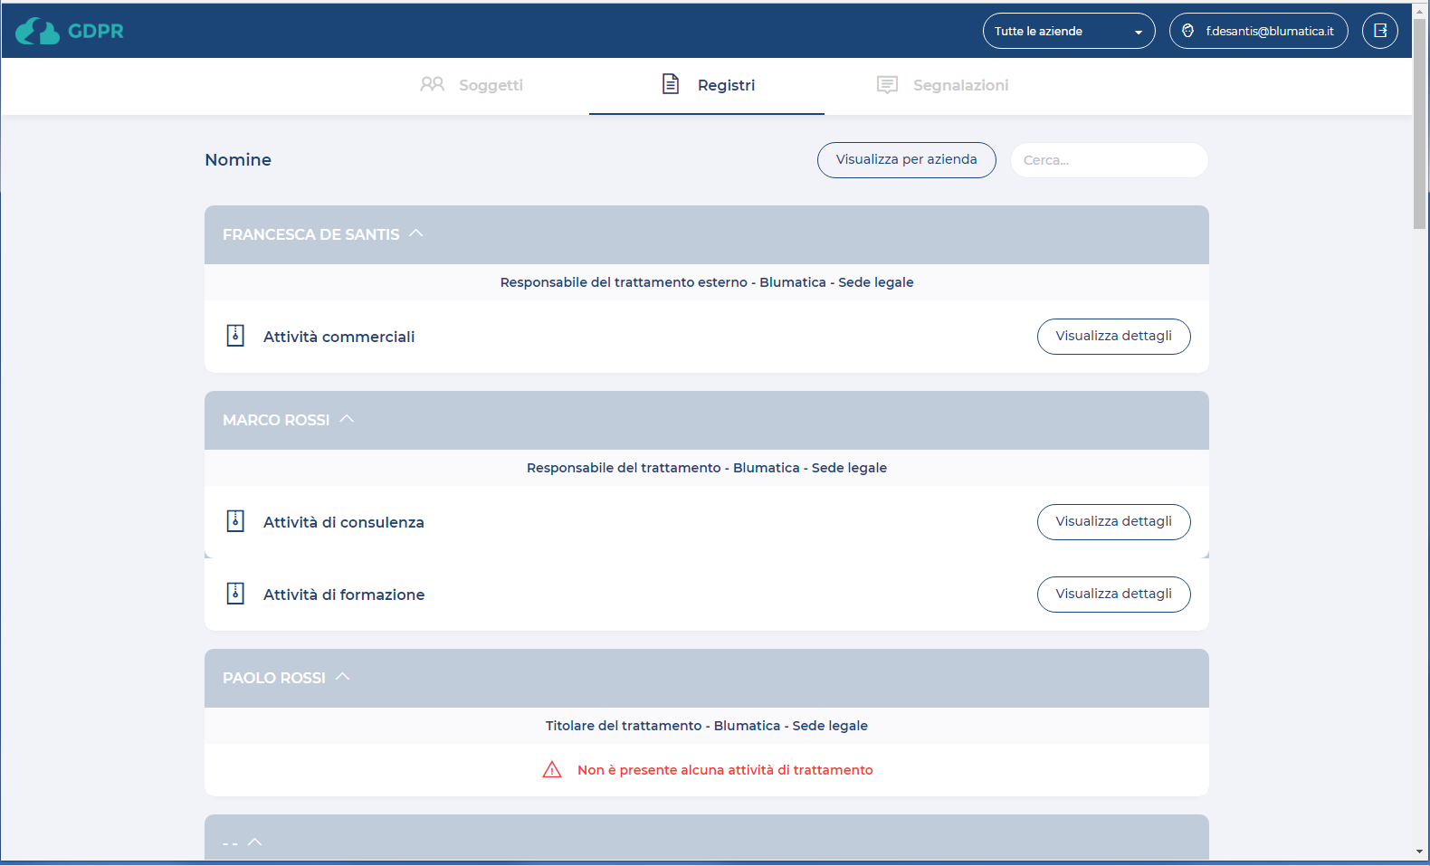The height and width of the screenshot is (866, 1430).
Task: Click the Soggetti people icon
Action: coord(432,84)
